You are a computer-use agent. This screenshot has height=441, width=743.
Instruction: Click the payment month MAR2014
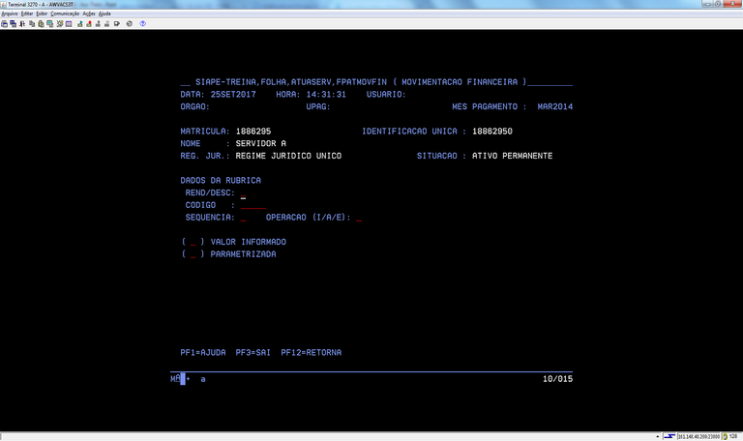point(555,106)
